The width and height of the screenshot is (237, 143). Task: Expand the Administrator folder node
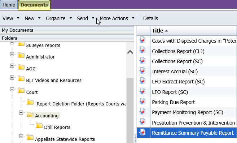click(x=12, y=54)
